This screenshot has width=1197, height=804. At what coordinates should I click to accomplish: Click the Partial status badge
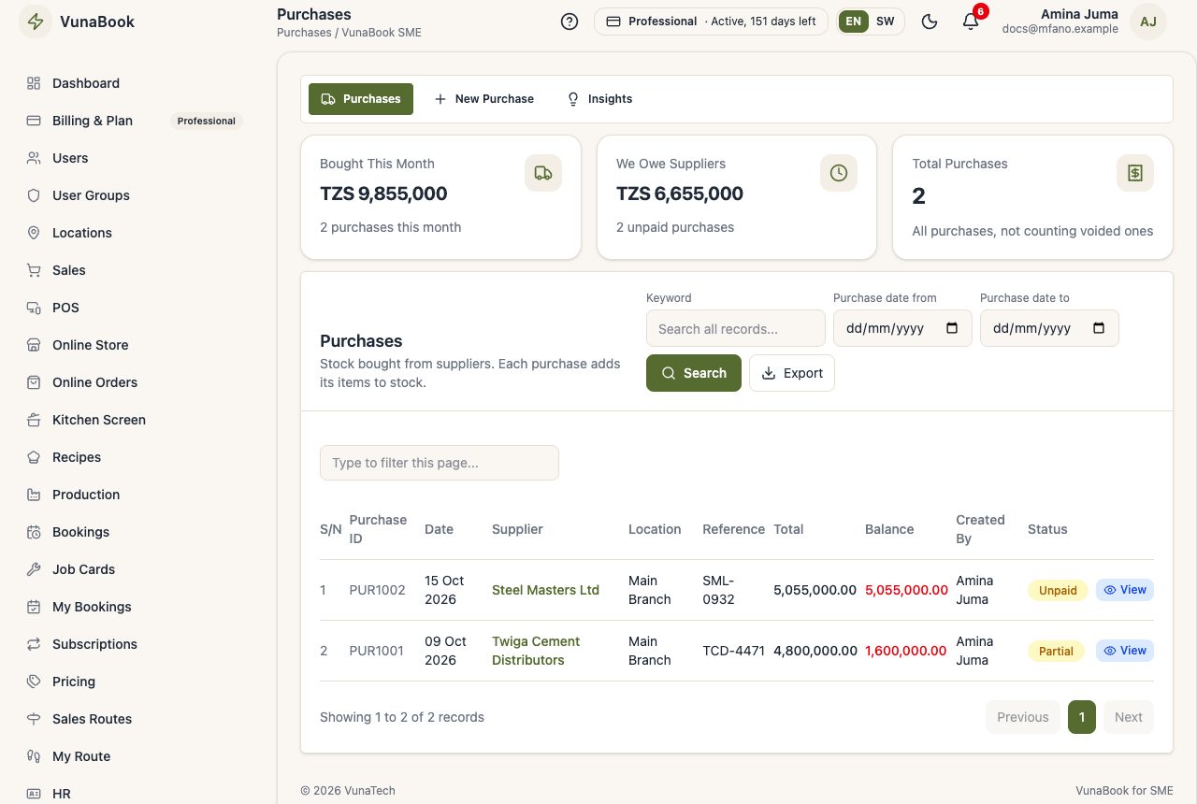click(x=1056, y=651)
